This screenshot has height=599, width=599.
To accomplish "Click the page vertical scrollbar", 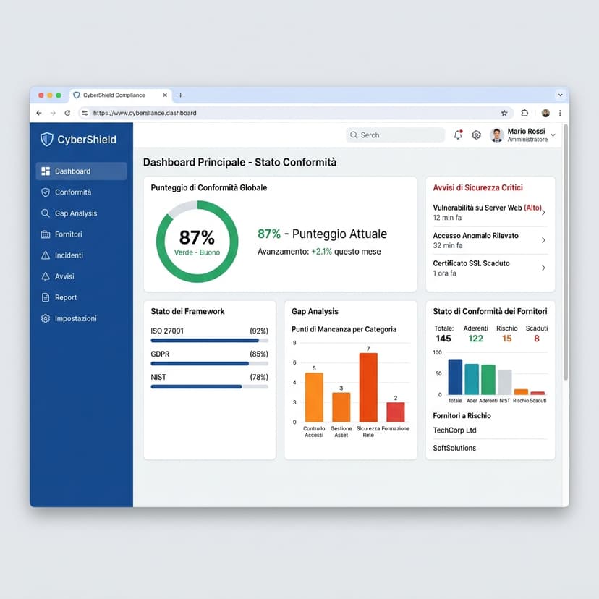I will (x=566, y=252).
